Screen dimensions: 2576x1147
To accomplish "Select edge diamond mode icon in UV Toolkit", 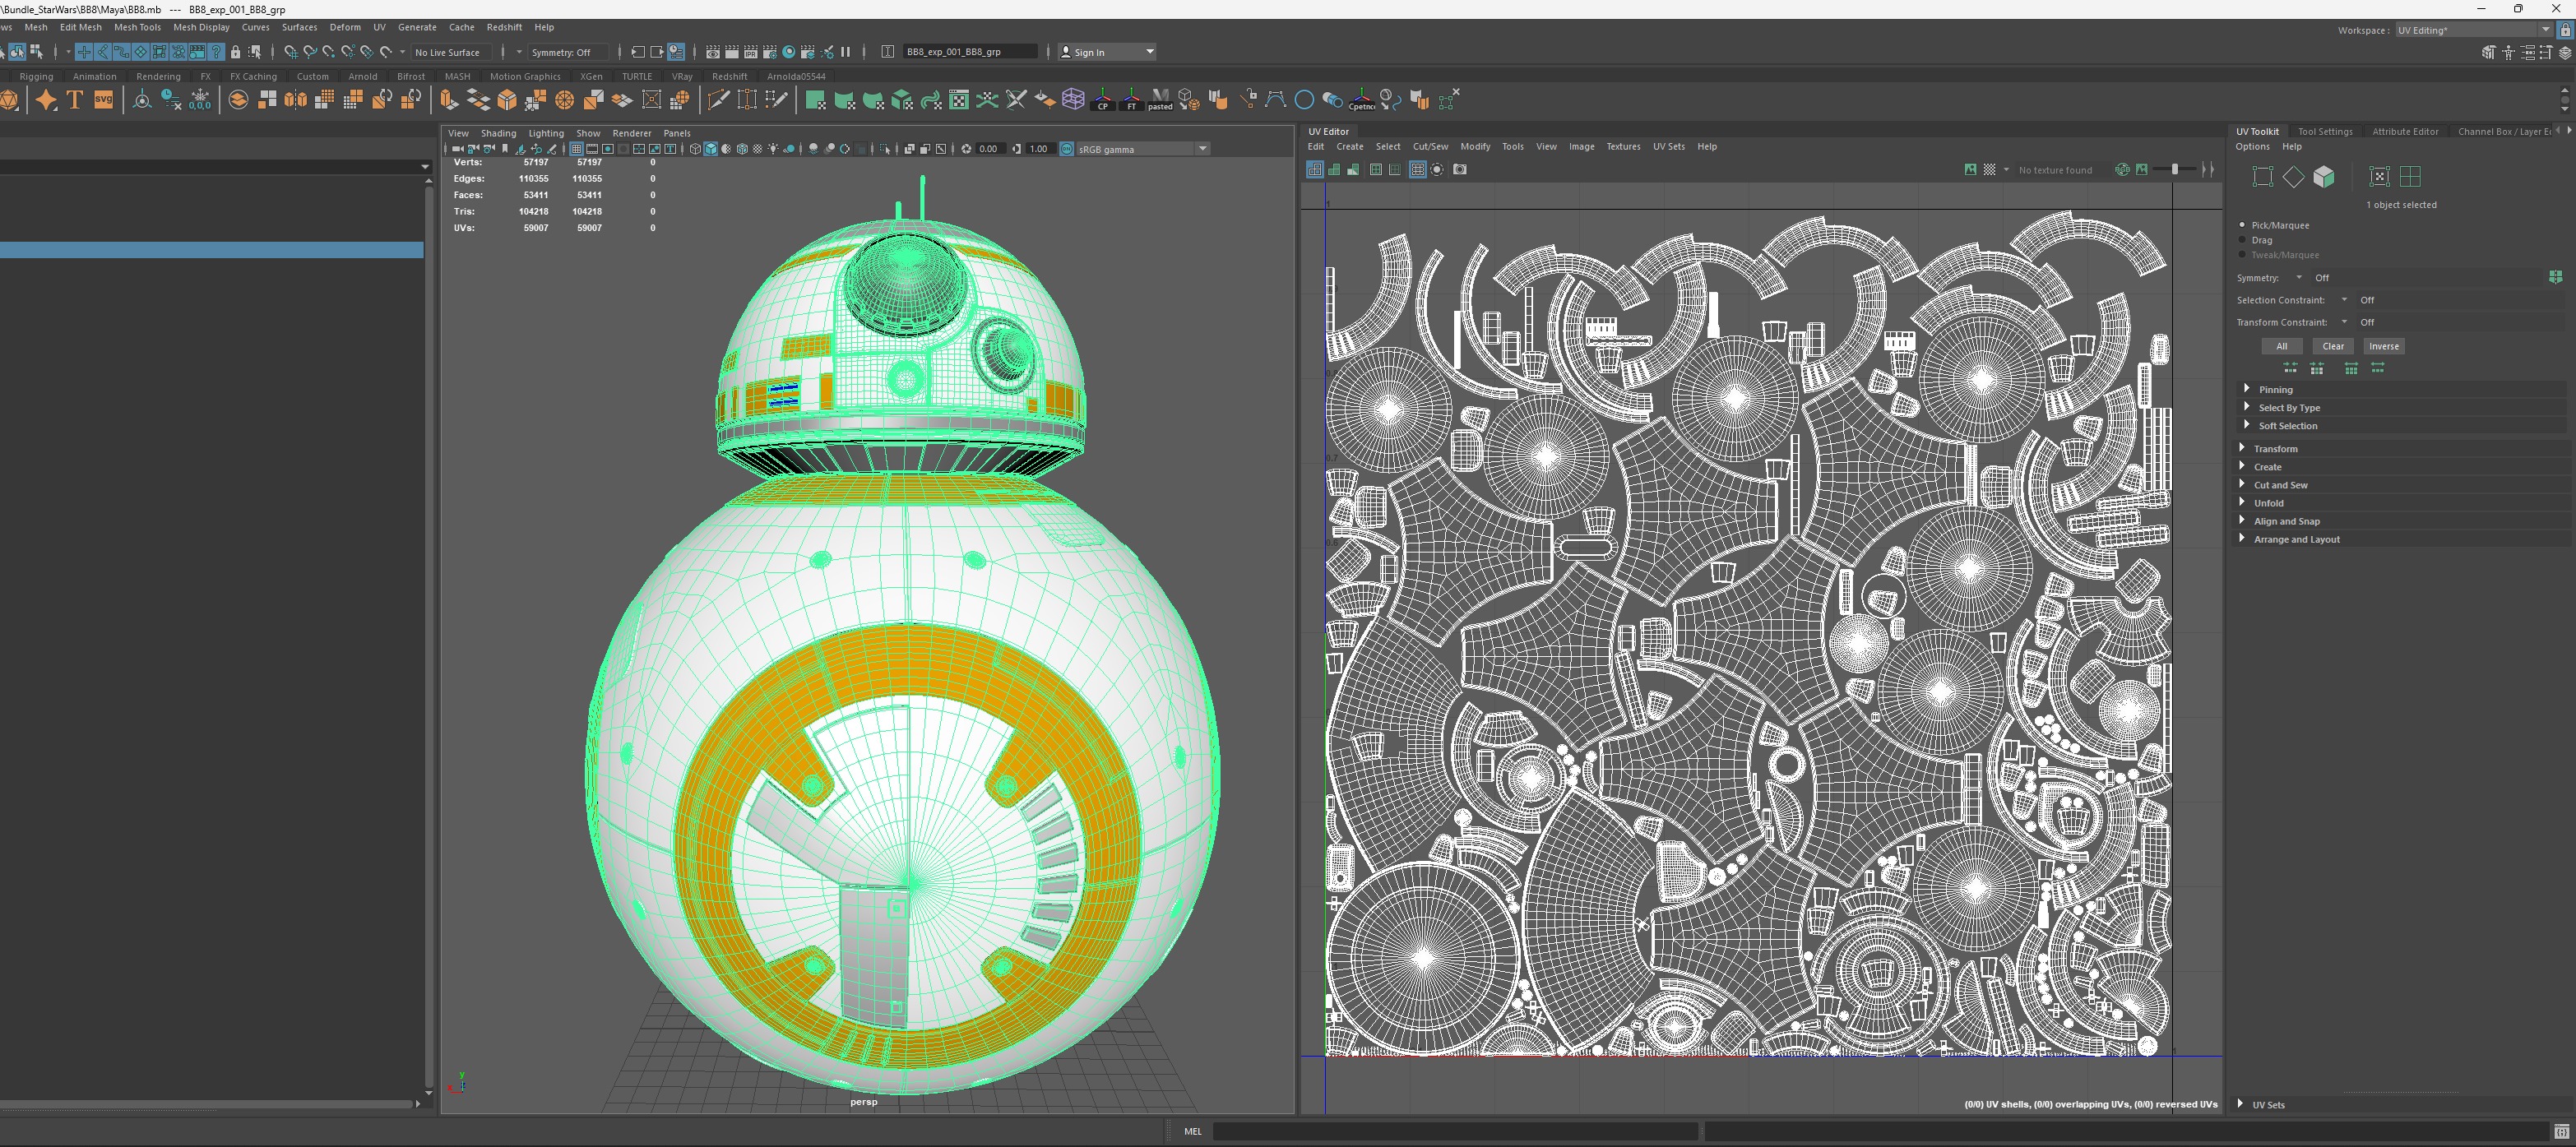I will [x=2293, y=177].
